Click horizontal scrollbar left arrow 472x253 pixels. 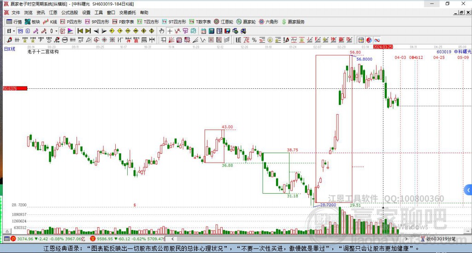coord(172,239)
